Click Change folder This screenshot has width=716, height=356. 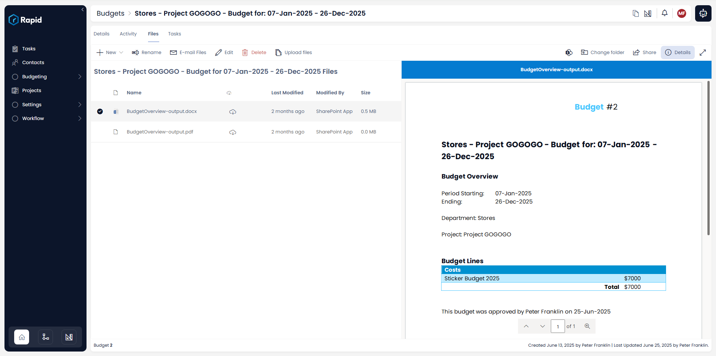(x=603, y=53)
